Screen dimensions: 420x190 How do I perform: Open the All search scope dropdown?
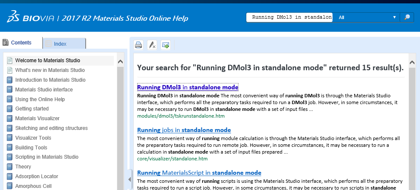pos(367,17)
